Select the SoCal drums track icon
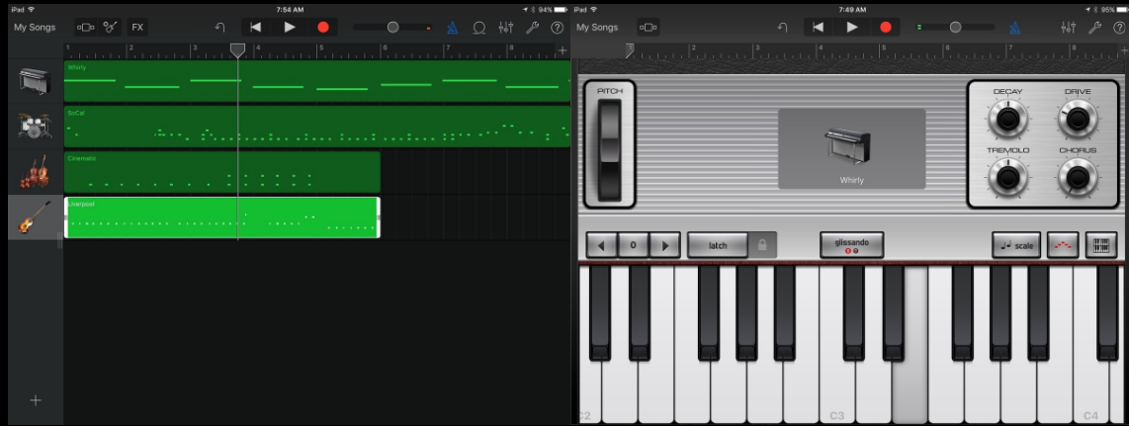The width and height of the screenshot is (1129, 426). (34, 126)
